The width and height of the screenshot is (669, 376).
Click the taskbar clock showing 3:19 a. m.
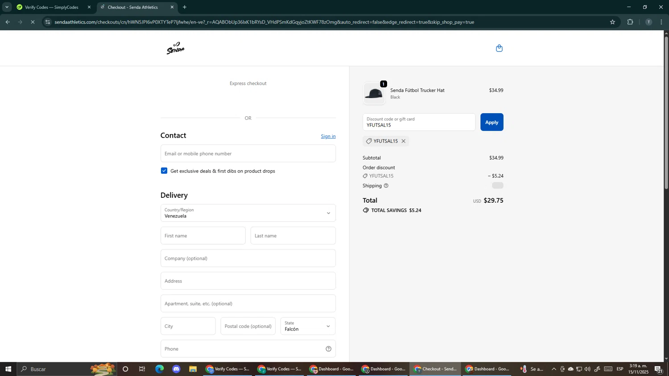click(638, 369)
